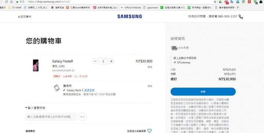Open the 三星Note9舊換新 bookmark
This screenshot has height=133, width=264.
tap(78, 8)
